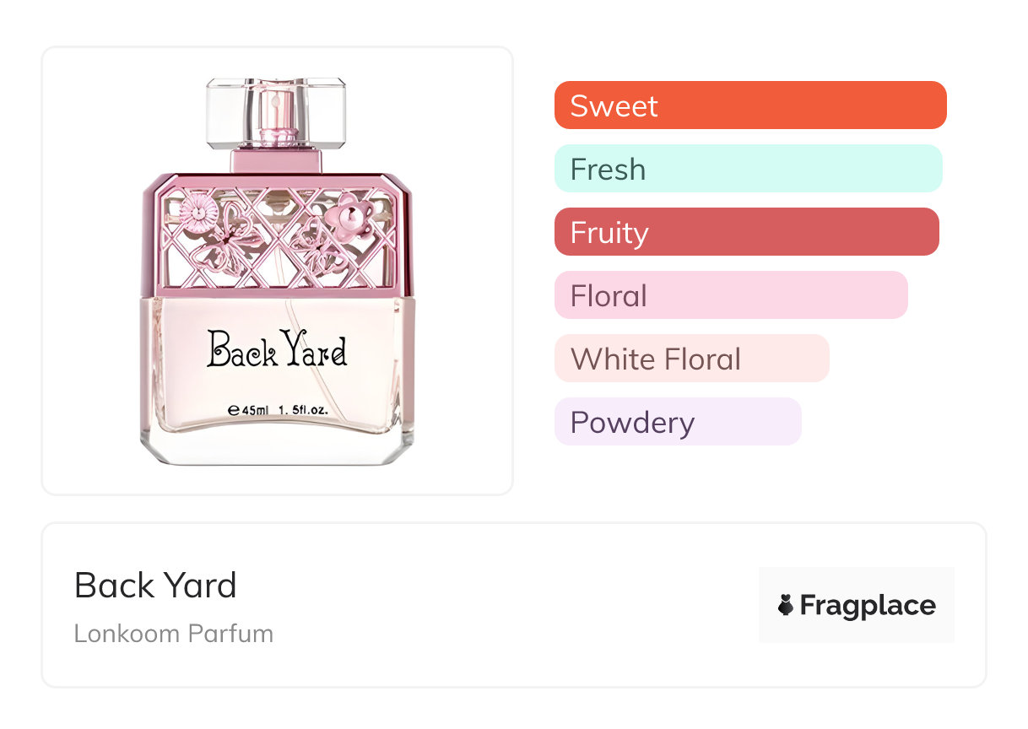
Task: Click the Lonkoom Parfum brand name
Action: 173,634
